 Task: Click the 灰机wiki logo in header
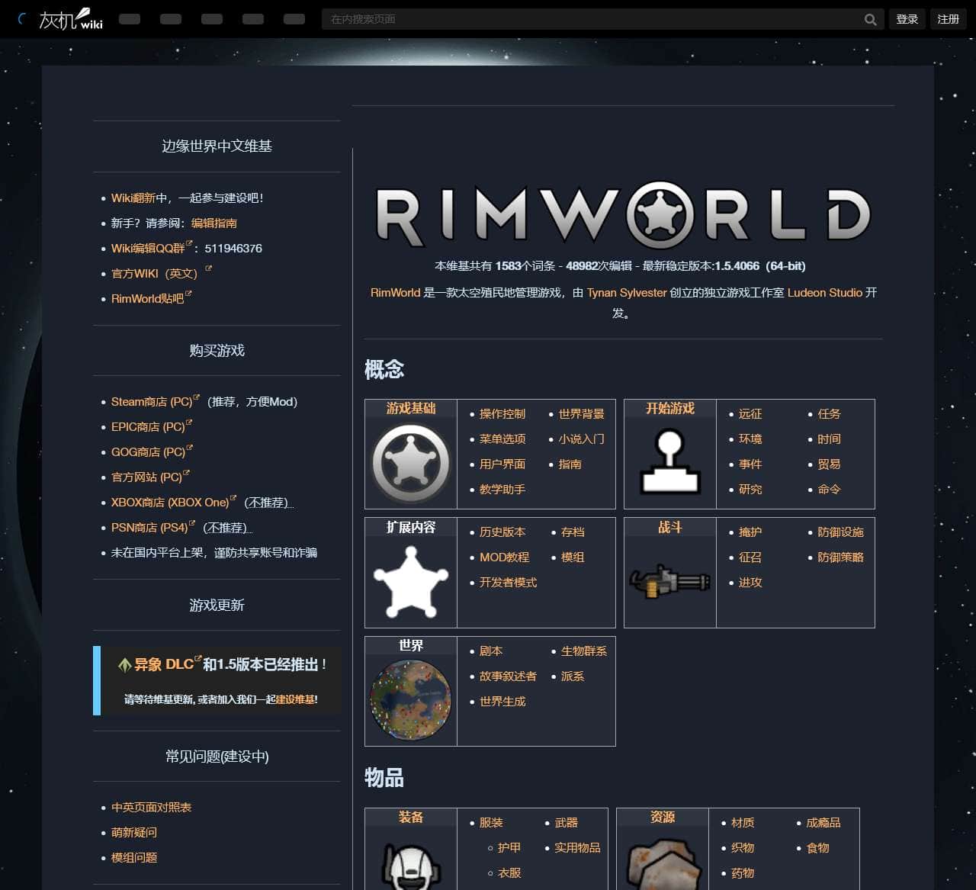tap(70, 19)
